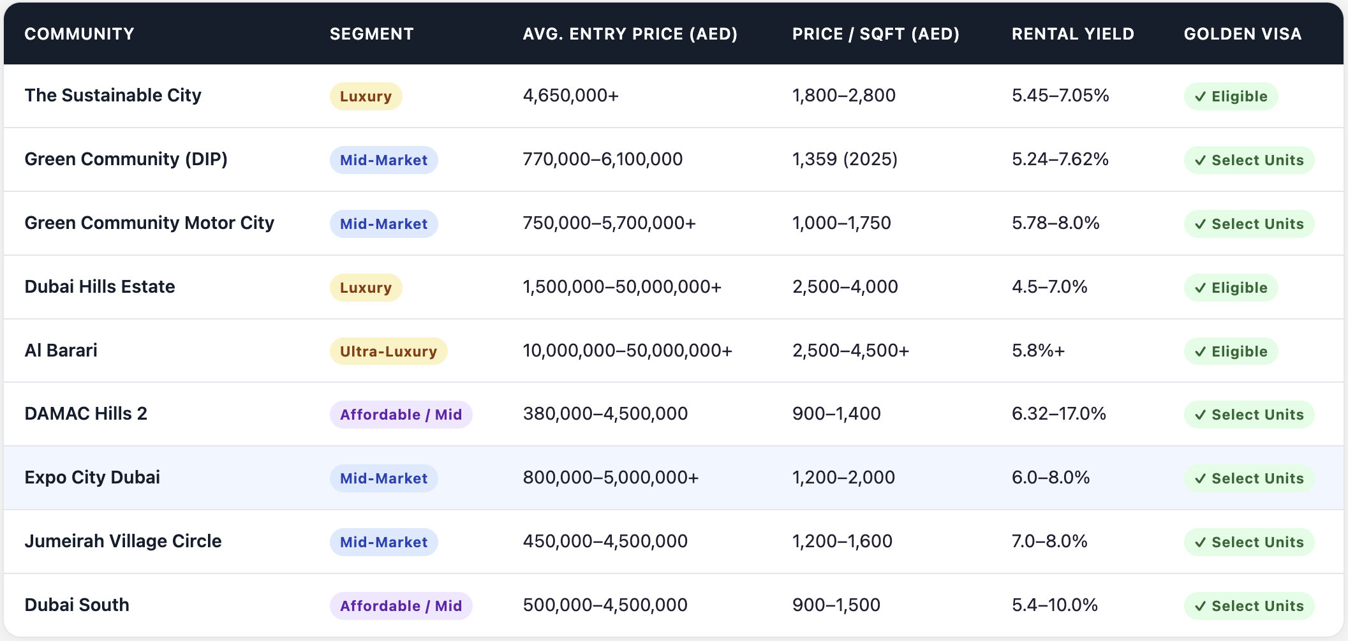Click the Price / Sqft (AED) header
Screen dimensions: 1348x641
click(875, 34)
